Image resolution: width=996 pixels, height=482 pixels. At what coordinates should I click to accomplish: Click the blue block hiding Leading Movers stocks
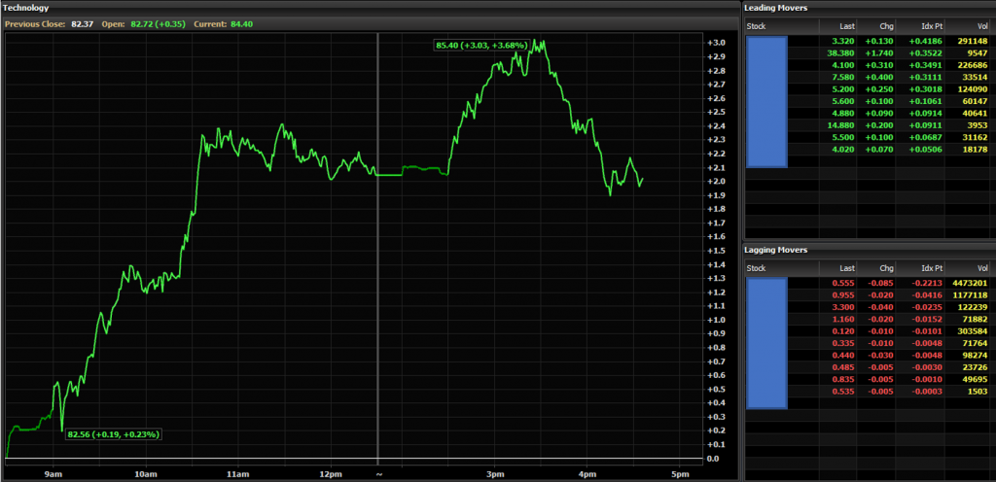point(766,101)
